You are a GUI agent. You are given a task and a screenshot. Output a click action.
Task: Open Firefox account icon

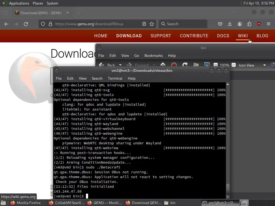pos(240,24)
